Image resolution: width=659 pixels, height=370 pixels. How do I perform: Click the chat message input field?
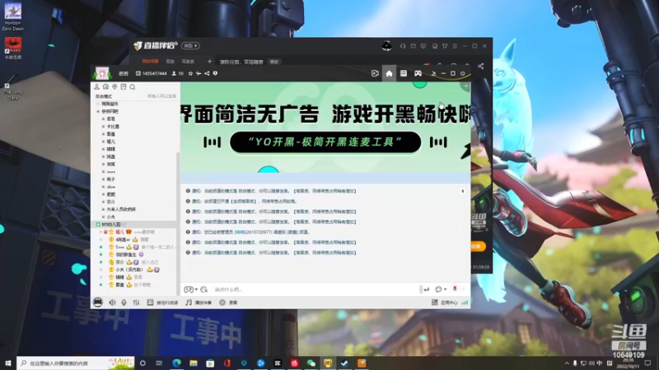315,289
